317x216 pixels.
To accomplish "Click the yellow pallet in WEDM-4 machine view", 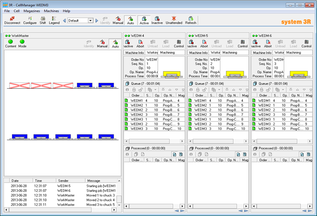I will click(172, 74).
